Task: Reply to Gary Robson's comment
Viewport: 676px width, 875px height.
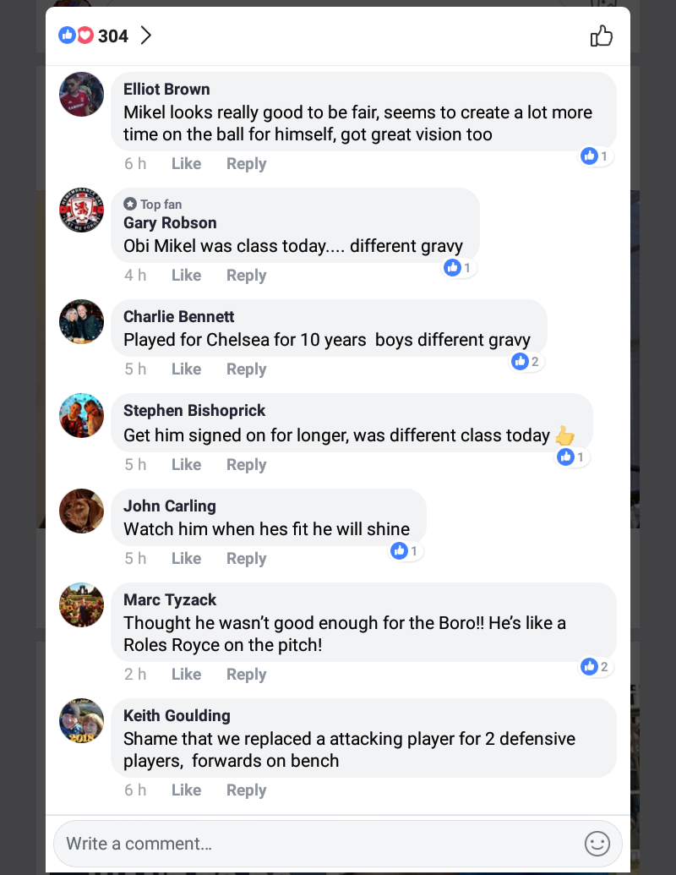Action: point(246,276)
